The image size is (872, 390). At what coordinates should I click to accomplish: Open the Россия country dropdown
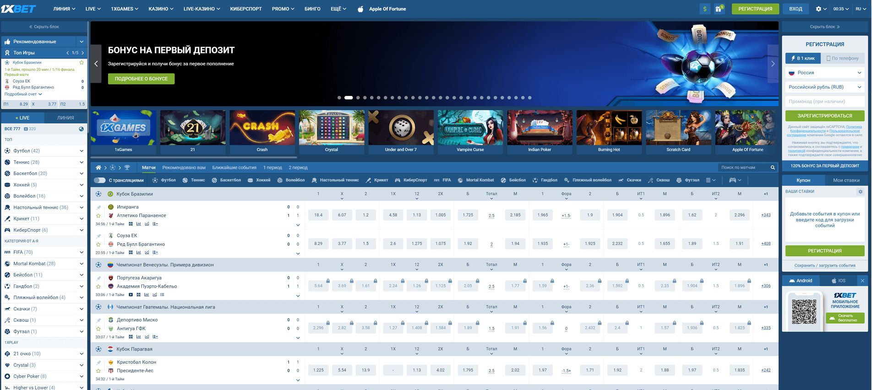[x=824, y=73]
